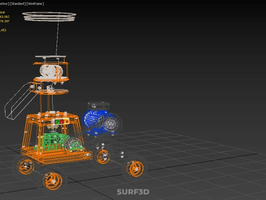Open the Standard viewport label menu
The image size is (266, 200).
click(18, 4)
